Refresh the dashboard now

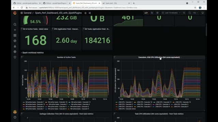click(x=190, y=13)
